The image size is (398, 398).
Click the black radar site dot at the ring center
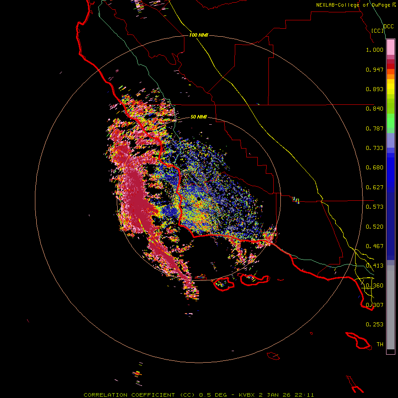click(199, 200)
